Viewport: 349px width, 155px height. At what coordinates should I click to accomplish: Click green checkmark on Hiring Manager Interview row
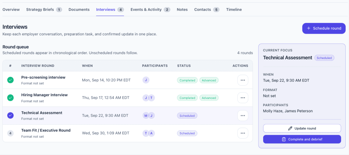click(x=11, y=97)
